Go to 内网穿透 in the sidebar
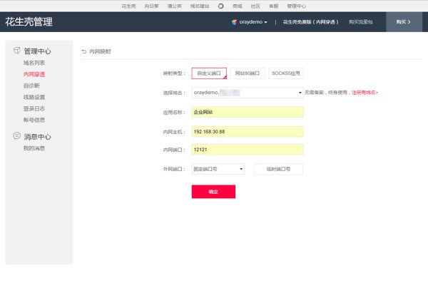Viewport: 428px width, 285px height. (x=34, y=74)
